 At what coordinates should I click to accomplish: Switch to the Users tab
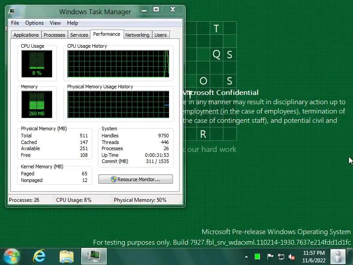tap(161, 35)
